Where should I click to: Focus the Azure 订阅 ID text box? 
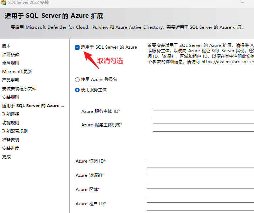(200, 164)
